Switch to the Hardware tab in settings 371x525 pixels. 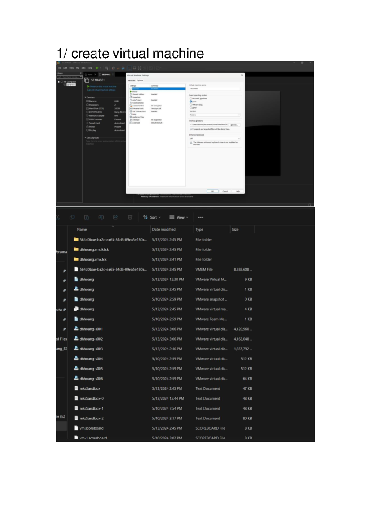[x=131, y=80]
